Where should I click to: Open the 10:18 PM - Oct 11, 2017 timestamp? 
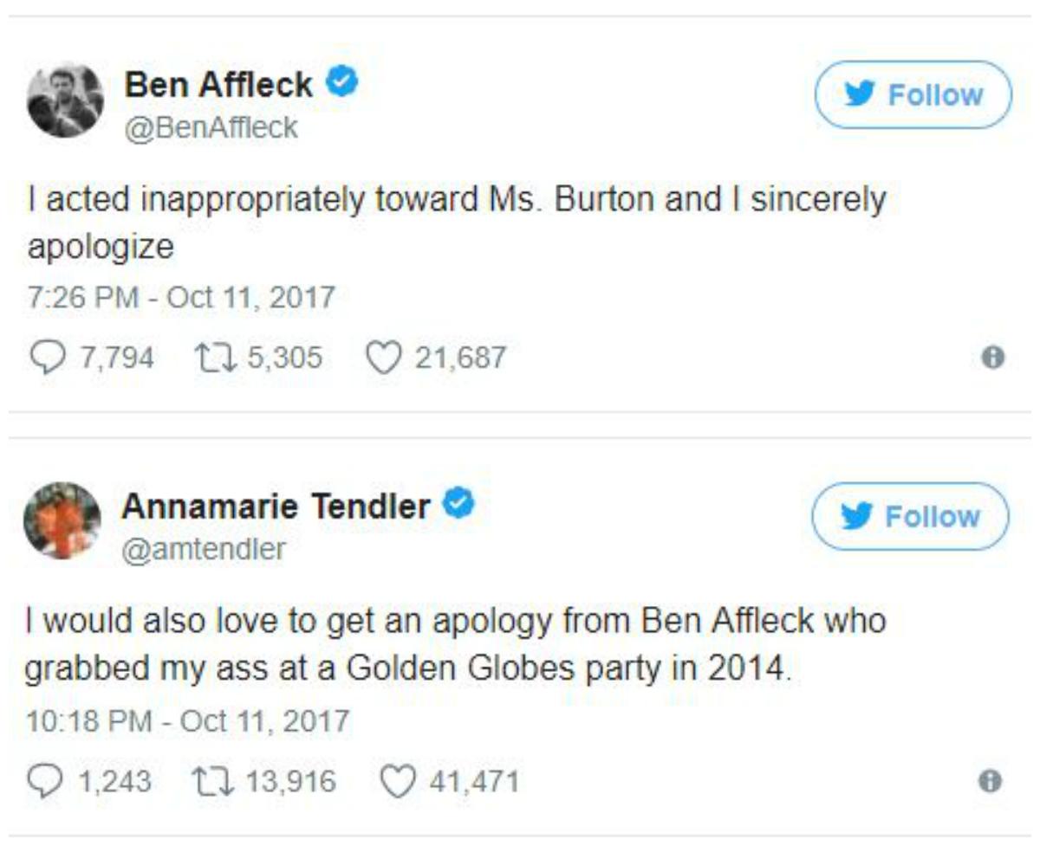[x=187, y=720]
